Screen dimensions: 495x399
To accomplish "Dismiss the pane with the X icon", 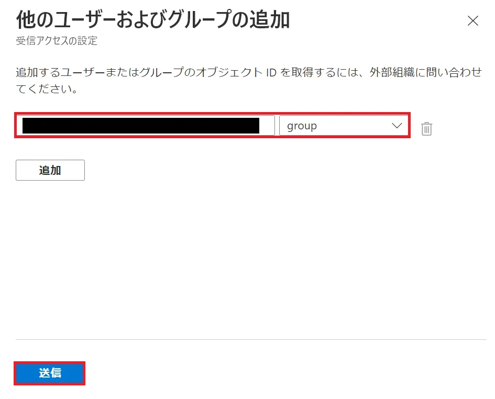I will 472,21.
